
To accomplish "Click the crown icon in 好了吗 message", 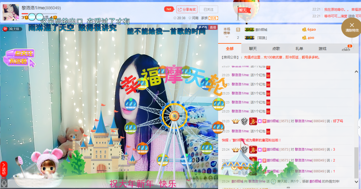I will tap(235, 121).
